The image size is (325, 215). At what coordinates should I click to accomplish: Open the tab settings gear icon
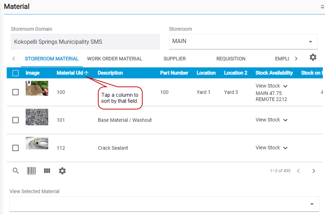click(313, 58)
